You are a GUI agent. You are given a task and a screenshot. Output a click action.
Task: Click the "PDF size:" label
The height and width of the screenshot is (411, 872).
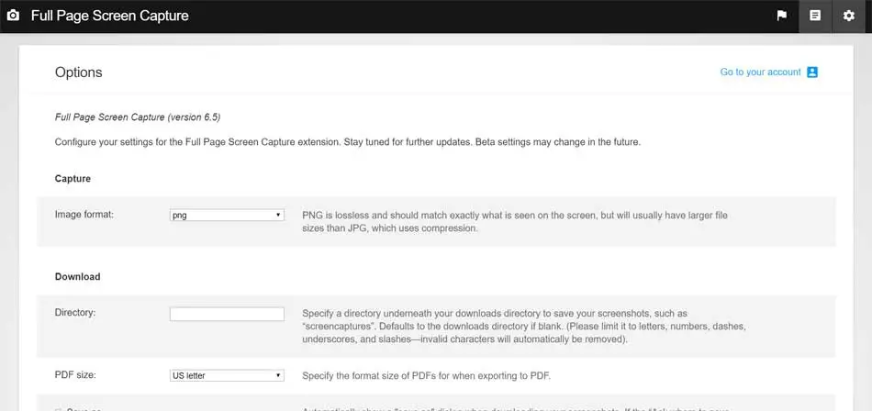[x=75, y=375]
